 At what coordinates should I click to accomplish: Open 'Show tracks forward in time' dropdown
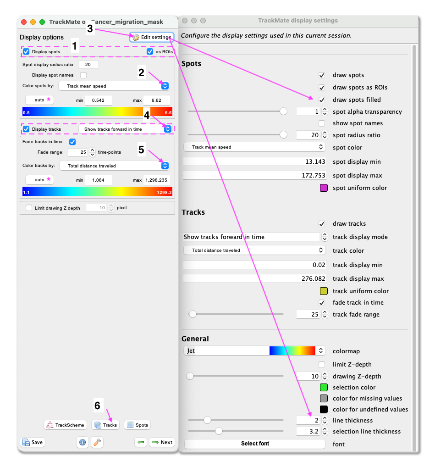126,129
